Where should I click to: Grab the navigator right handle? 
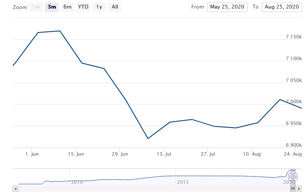[295, 177]
